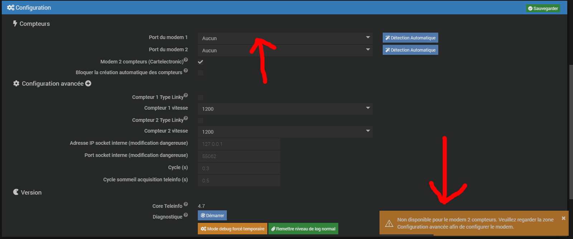This screenshot has height=239, width=573.
Task: Click the Compteurs section heading
Action: 35,24
